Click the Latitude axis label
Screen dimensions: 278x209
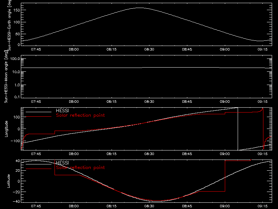8,181
